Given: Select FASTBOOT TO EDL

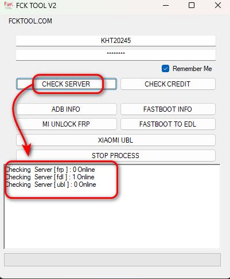Looking at the screenshot, I should (168, 124).
